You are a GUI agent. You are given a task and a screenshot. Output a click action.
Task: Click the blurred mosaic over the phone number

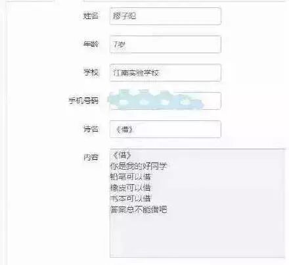click(156, 100)
